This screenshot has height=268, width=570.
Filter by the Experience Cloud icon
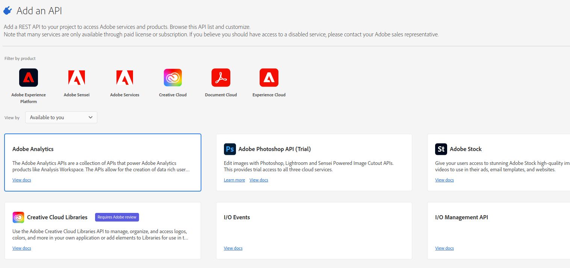[x=269, y=77]
